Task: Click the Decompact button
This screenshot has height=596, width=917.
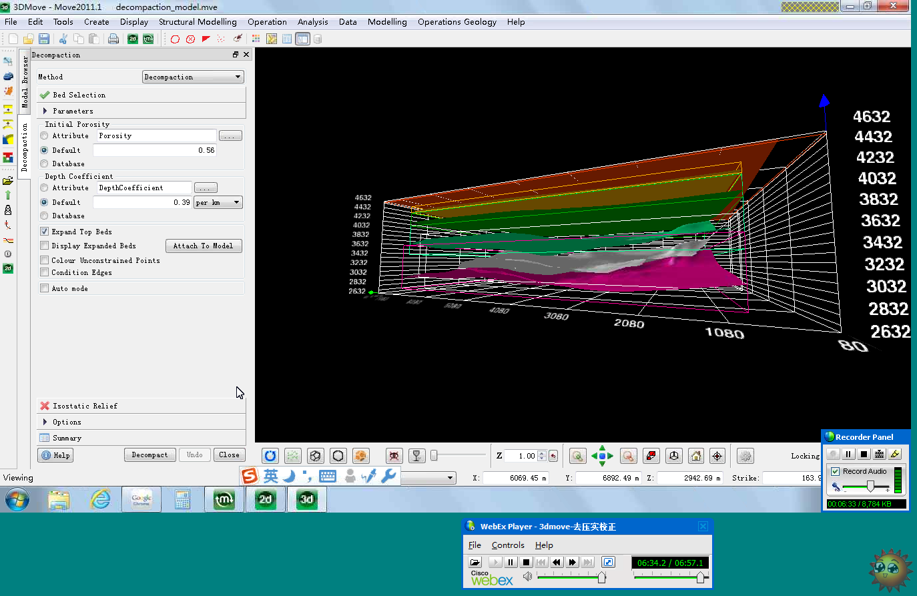Action: (150, 455)
